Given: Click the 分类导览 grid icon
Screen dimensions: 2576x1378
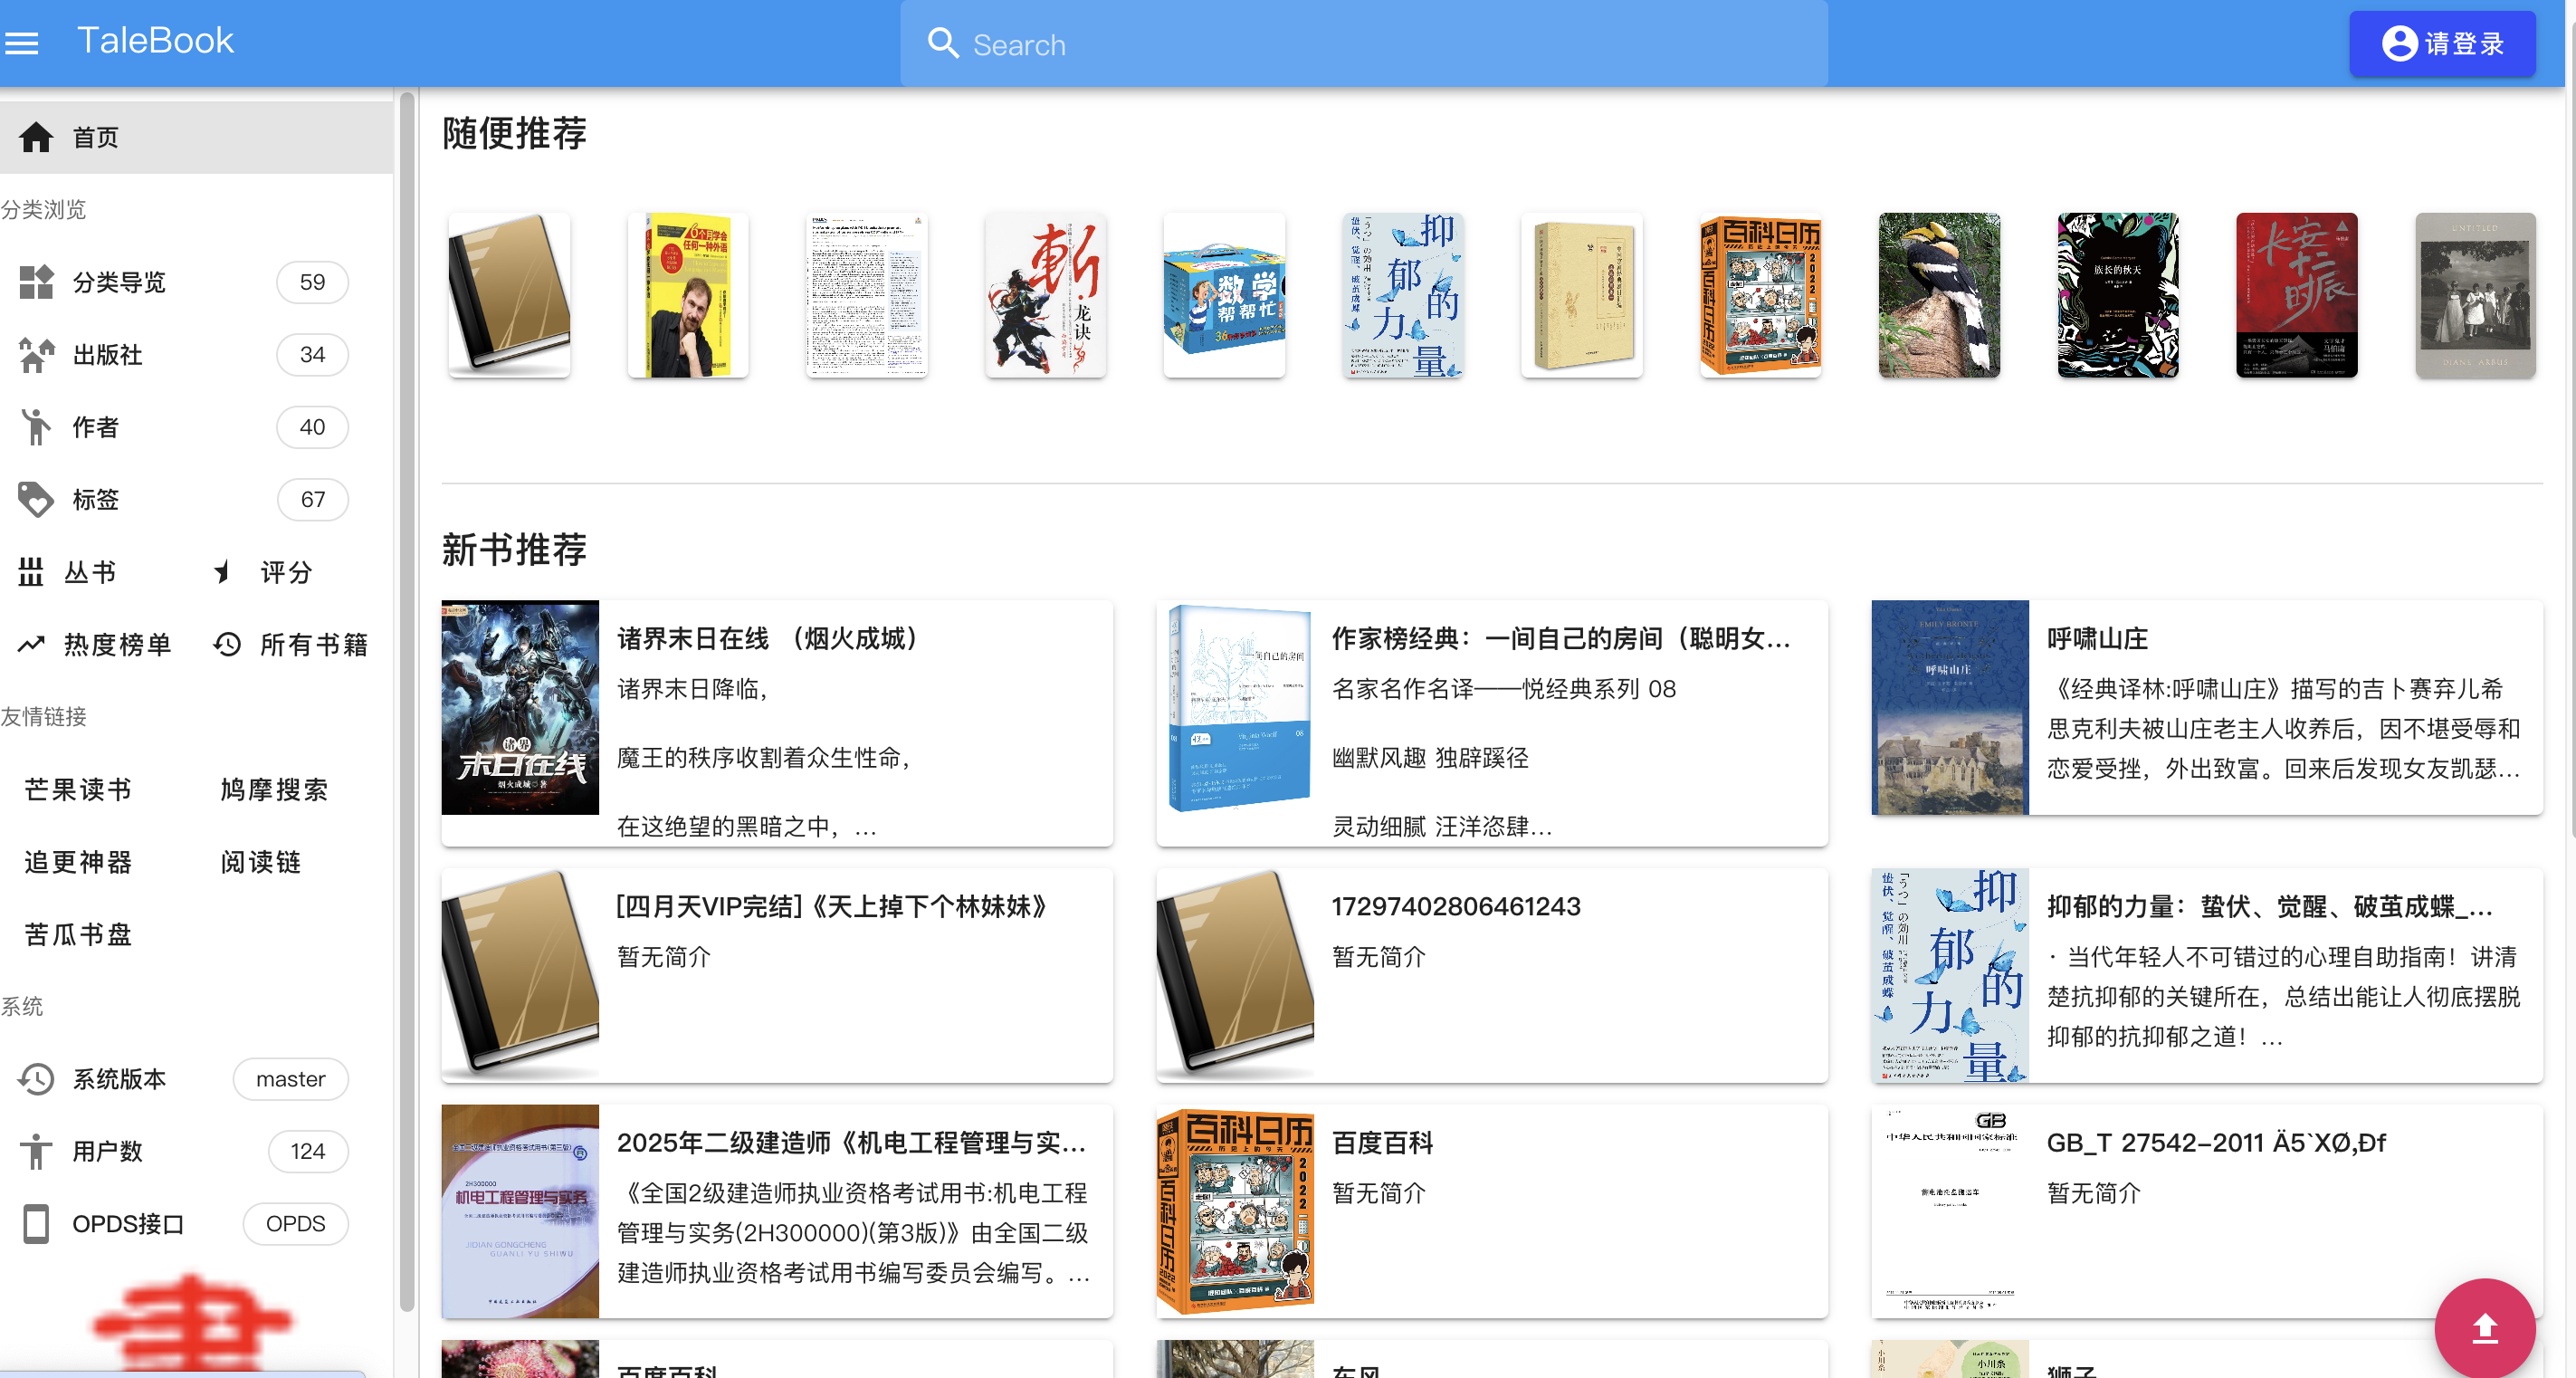Looking at the screenshot, I should [x=36, y=282].
